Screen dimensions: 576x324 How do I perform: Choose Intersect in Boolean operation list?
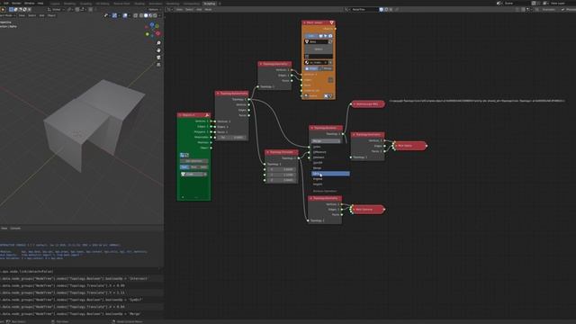(x=319, y=157)
